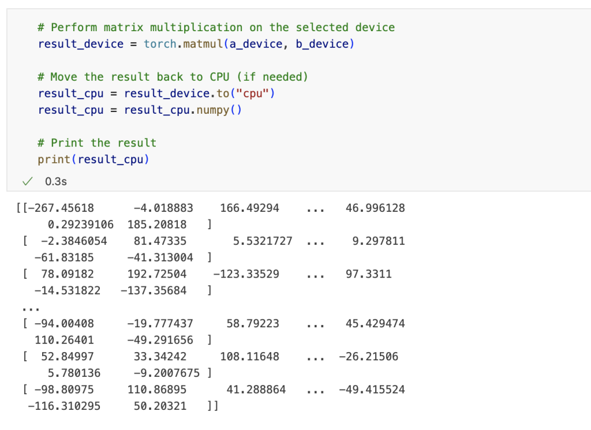Viewport: 591px width, 430px height.
Task: Click the green execution success checkmark
Action: 27,181
